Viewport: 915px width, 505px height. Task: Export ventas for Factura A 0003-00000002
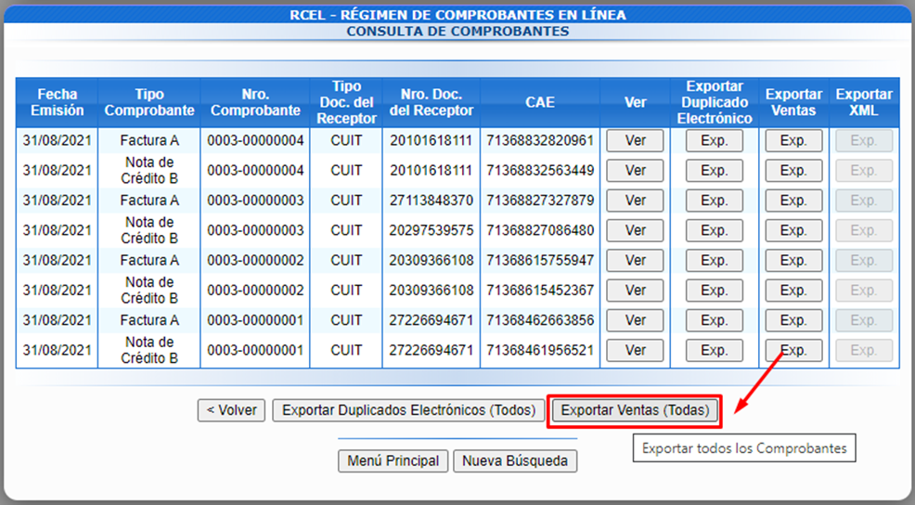pos(793,260)
